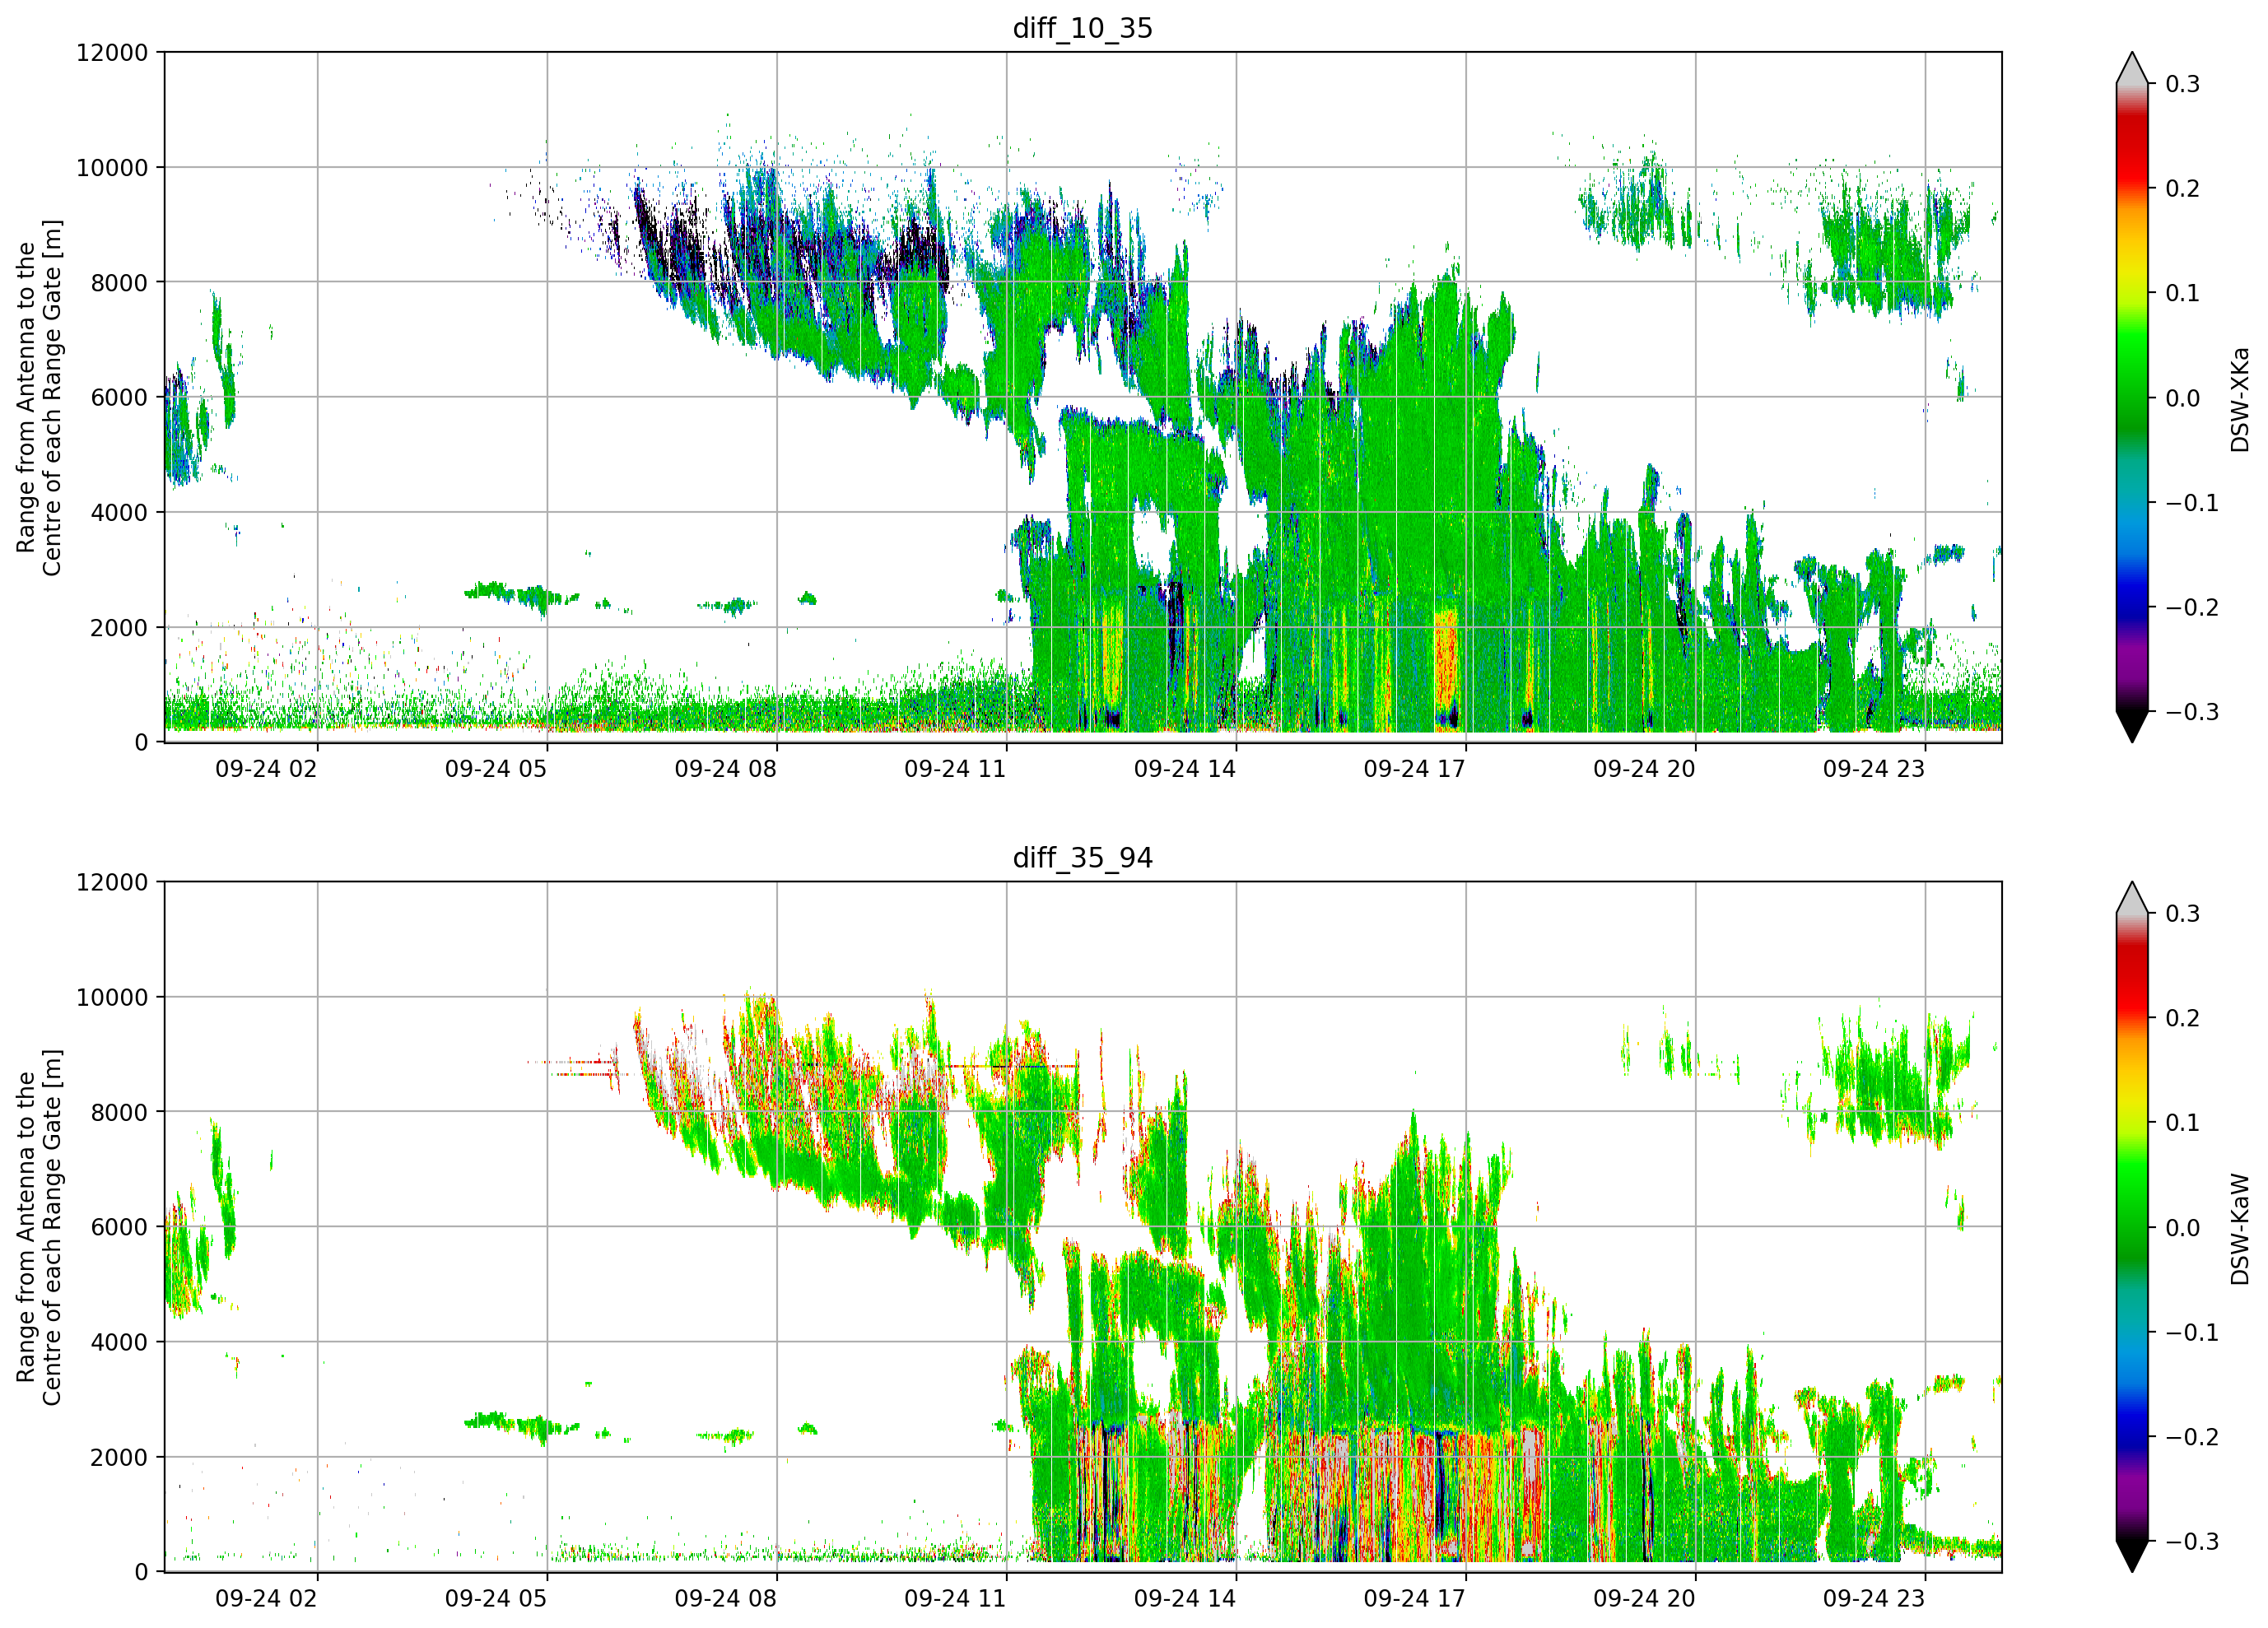The height and width of the screenshot is (1628, 2268).
Task: Click the diff_35_94 plot title
Action: 1082,858
